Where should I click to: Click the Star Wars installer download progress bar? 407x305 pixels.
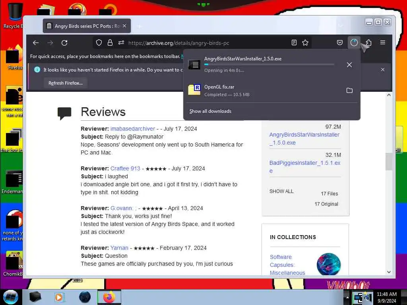(269, 64)
